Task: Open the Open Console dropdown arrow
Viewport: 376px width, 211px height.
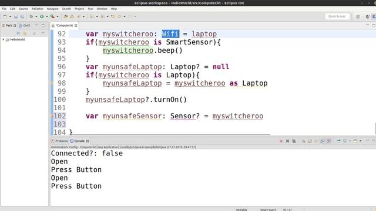Action: [x=360, y=141]
